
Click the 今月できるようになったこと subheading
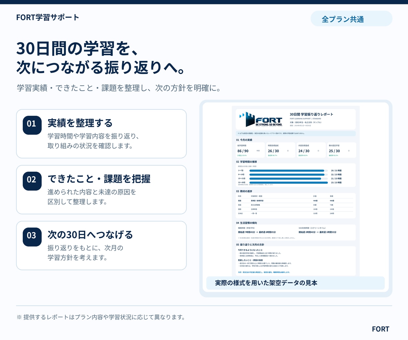click(x=250, y=250)
